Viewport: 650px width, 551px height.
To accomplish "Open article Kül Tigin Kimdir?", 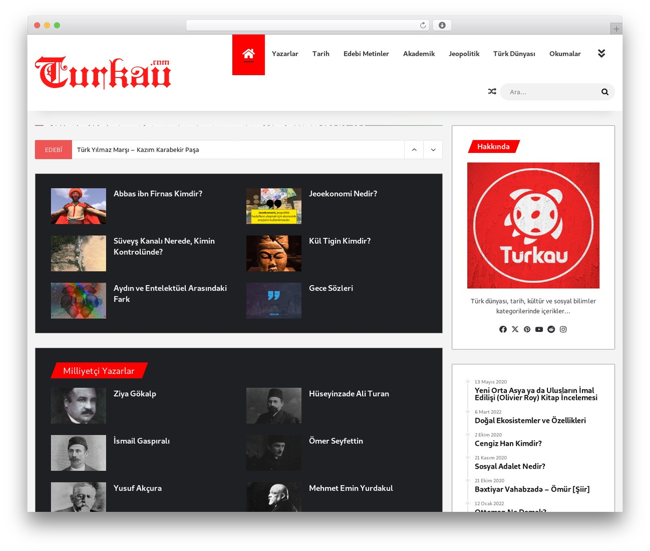I will pyautogui.click(x=340, y=241).
